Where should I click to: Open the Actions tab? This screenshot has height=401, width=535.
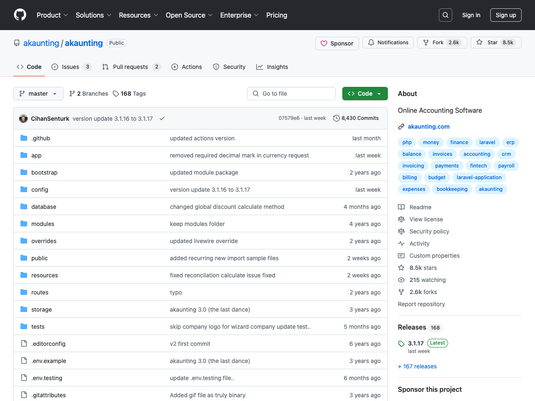click(x=187, y=67)
